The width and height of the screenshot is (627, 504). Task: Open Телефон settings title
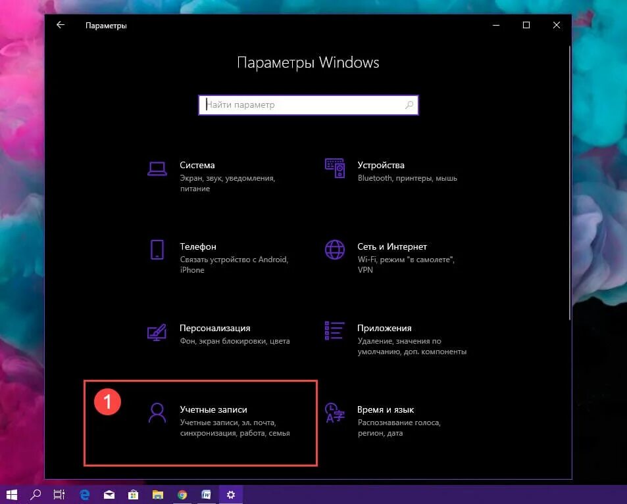pos(198,246)
